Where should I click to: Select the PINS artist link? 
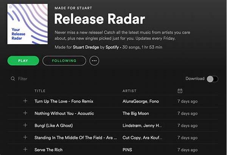click(127, 150)
